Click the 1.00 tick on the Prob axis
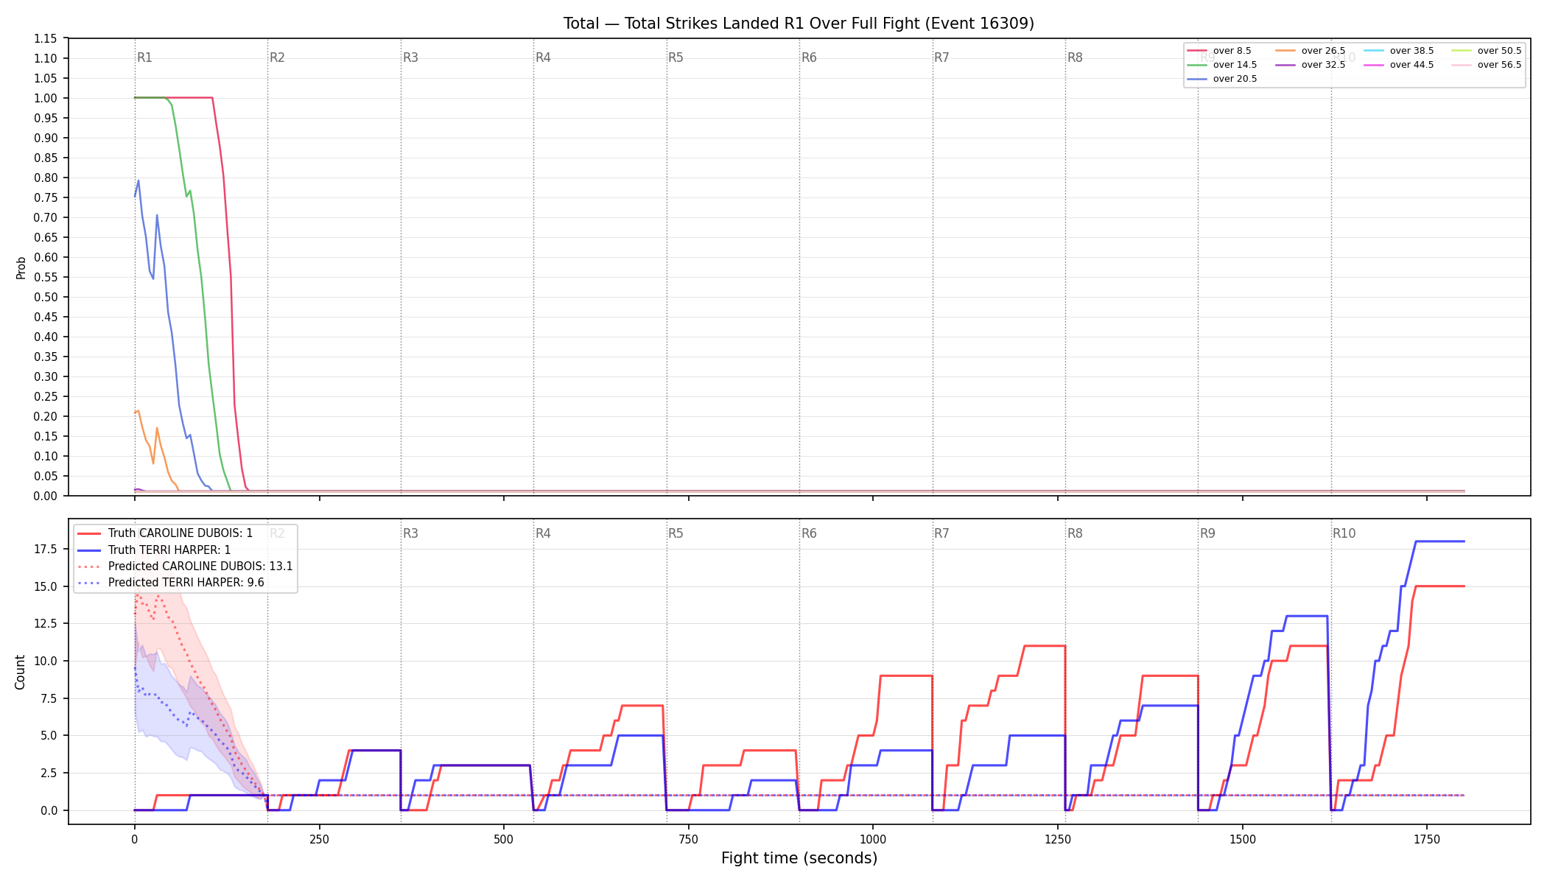The width and height of the screenshot is (1547, 884). coord(46,98)
